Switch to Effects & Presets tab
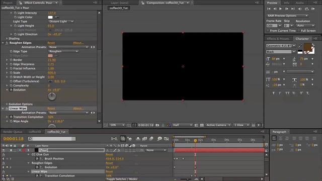The image size is (322, 181). pyautogui.click(x=278, y=39)
